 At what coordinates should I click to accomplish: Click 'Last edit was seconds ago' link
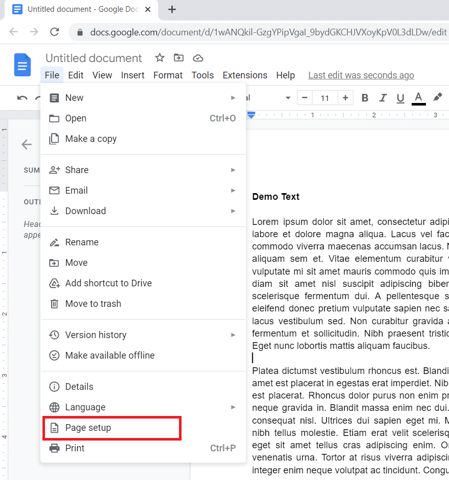tap(361, 75)
